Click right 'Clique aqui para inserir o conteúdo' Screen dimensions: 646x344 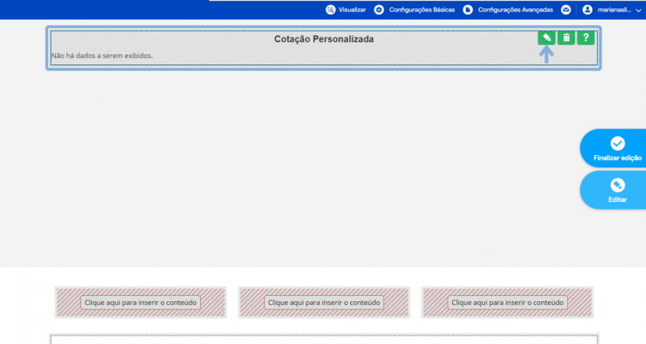point(507,303)
